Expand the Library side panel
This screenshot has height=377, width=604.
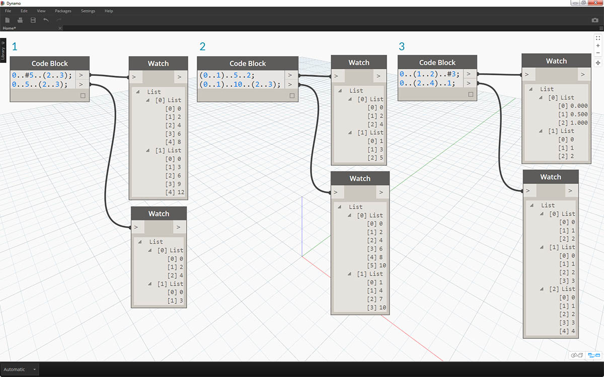pyautogui.click(x=3, y=51)
